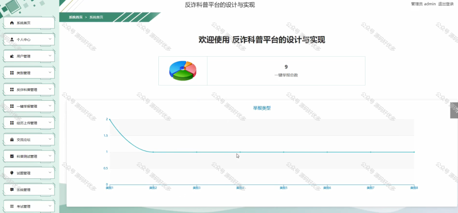Image resolution: width=458 pixels, height=213 pixels.
Task: Click the 3D pie chart statistics icon
Action: coord(182,71)
